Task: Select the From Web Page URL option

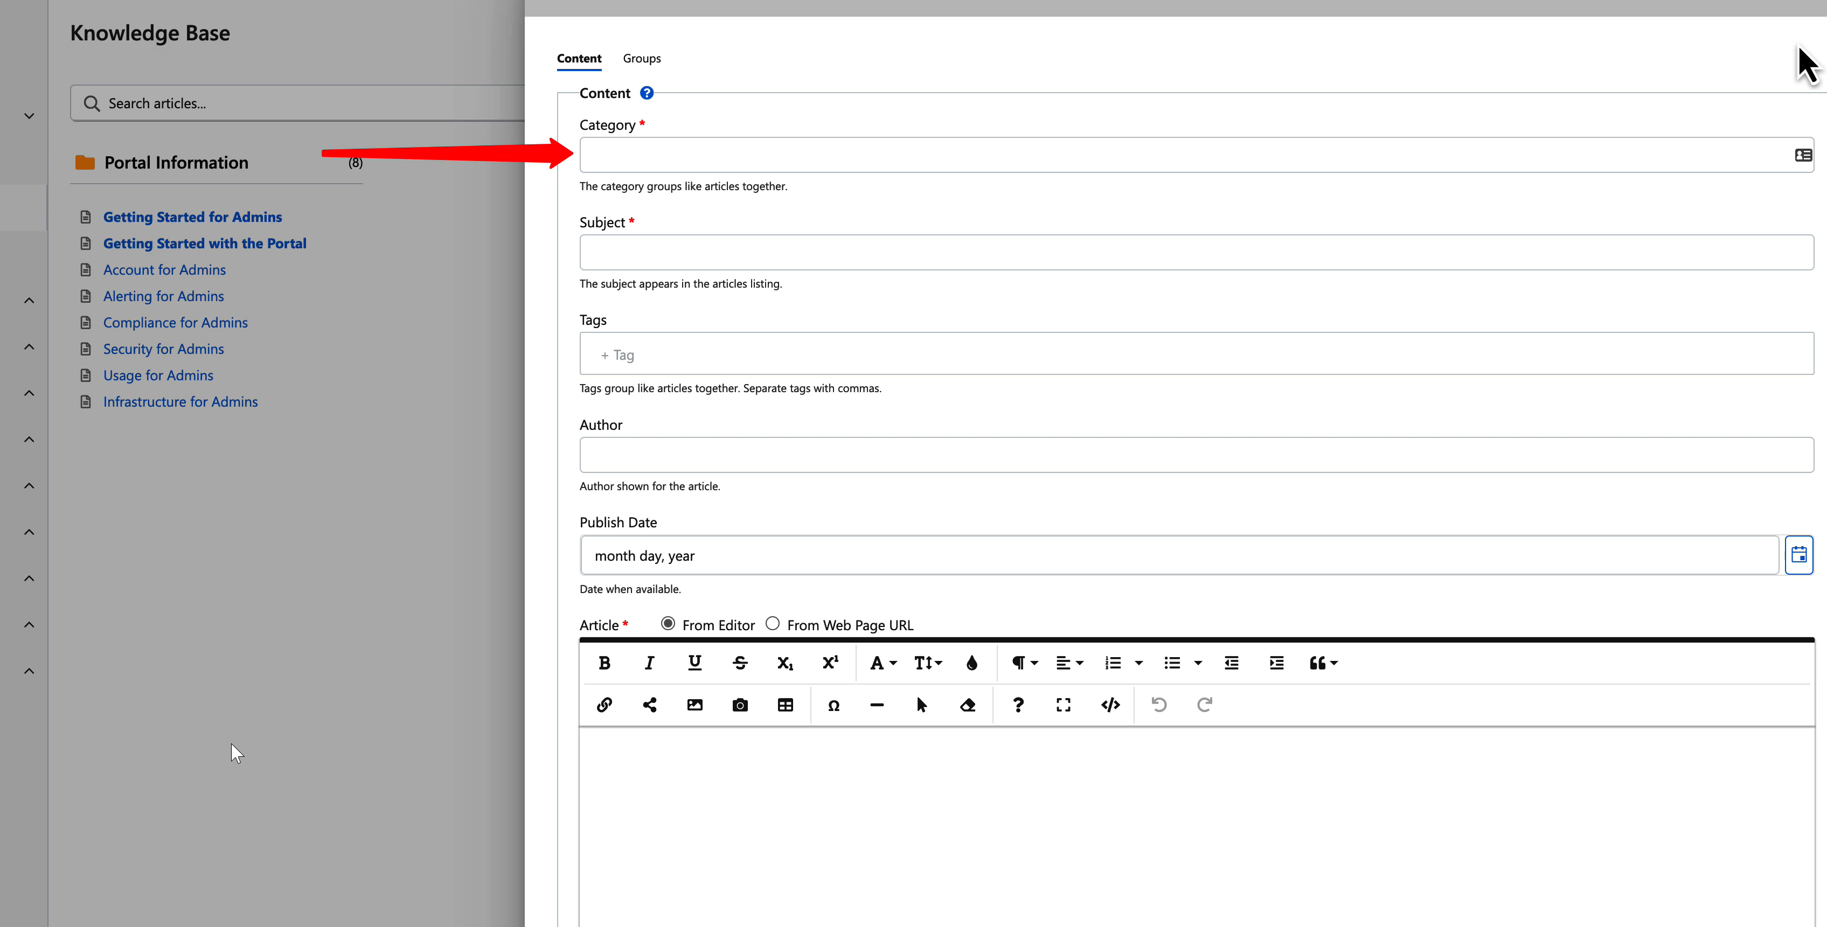Action: 773,623
